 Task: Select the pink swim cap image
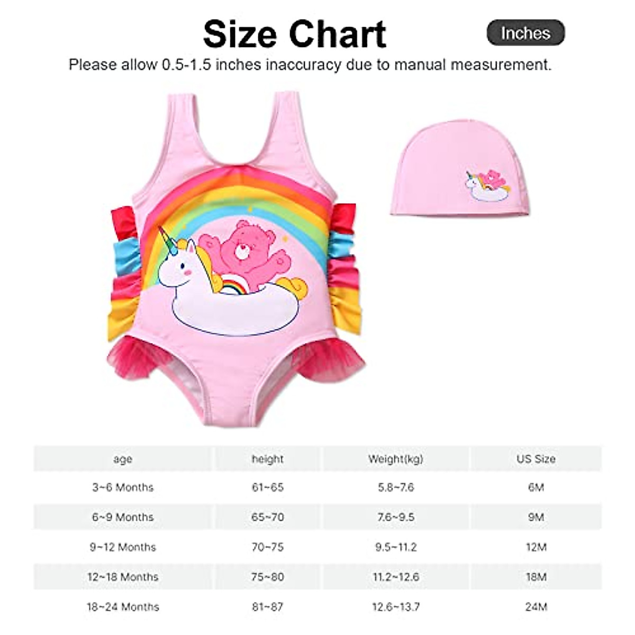[460, 167]
